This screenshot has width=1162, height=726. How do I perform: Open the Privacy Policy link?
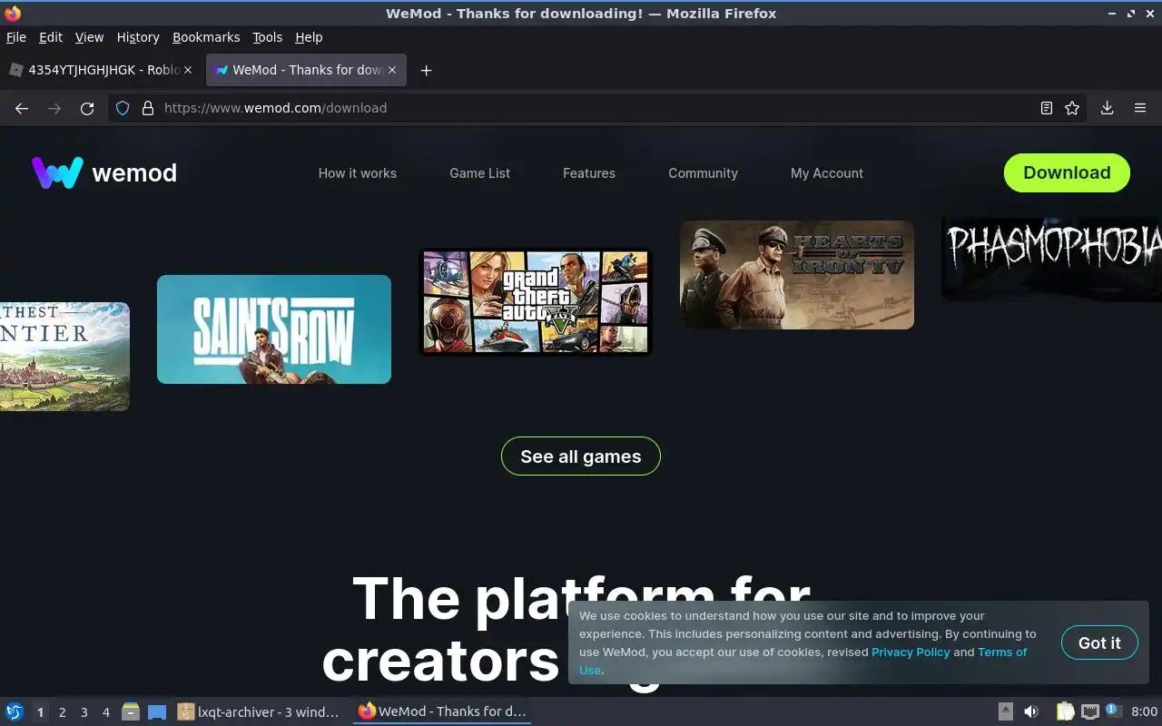pos(911,652)
